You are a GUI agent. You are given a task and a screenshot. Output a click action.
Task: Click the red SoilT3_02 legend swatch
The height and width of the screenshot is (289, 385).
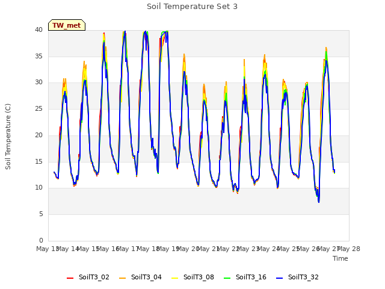pos(70,278)
